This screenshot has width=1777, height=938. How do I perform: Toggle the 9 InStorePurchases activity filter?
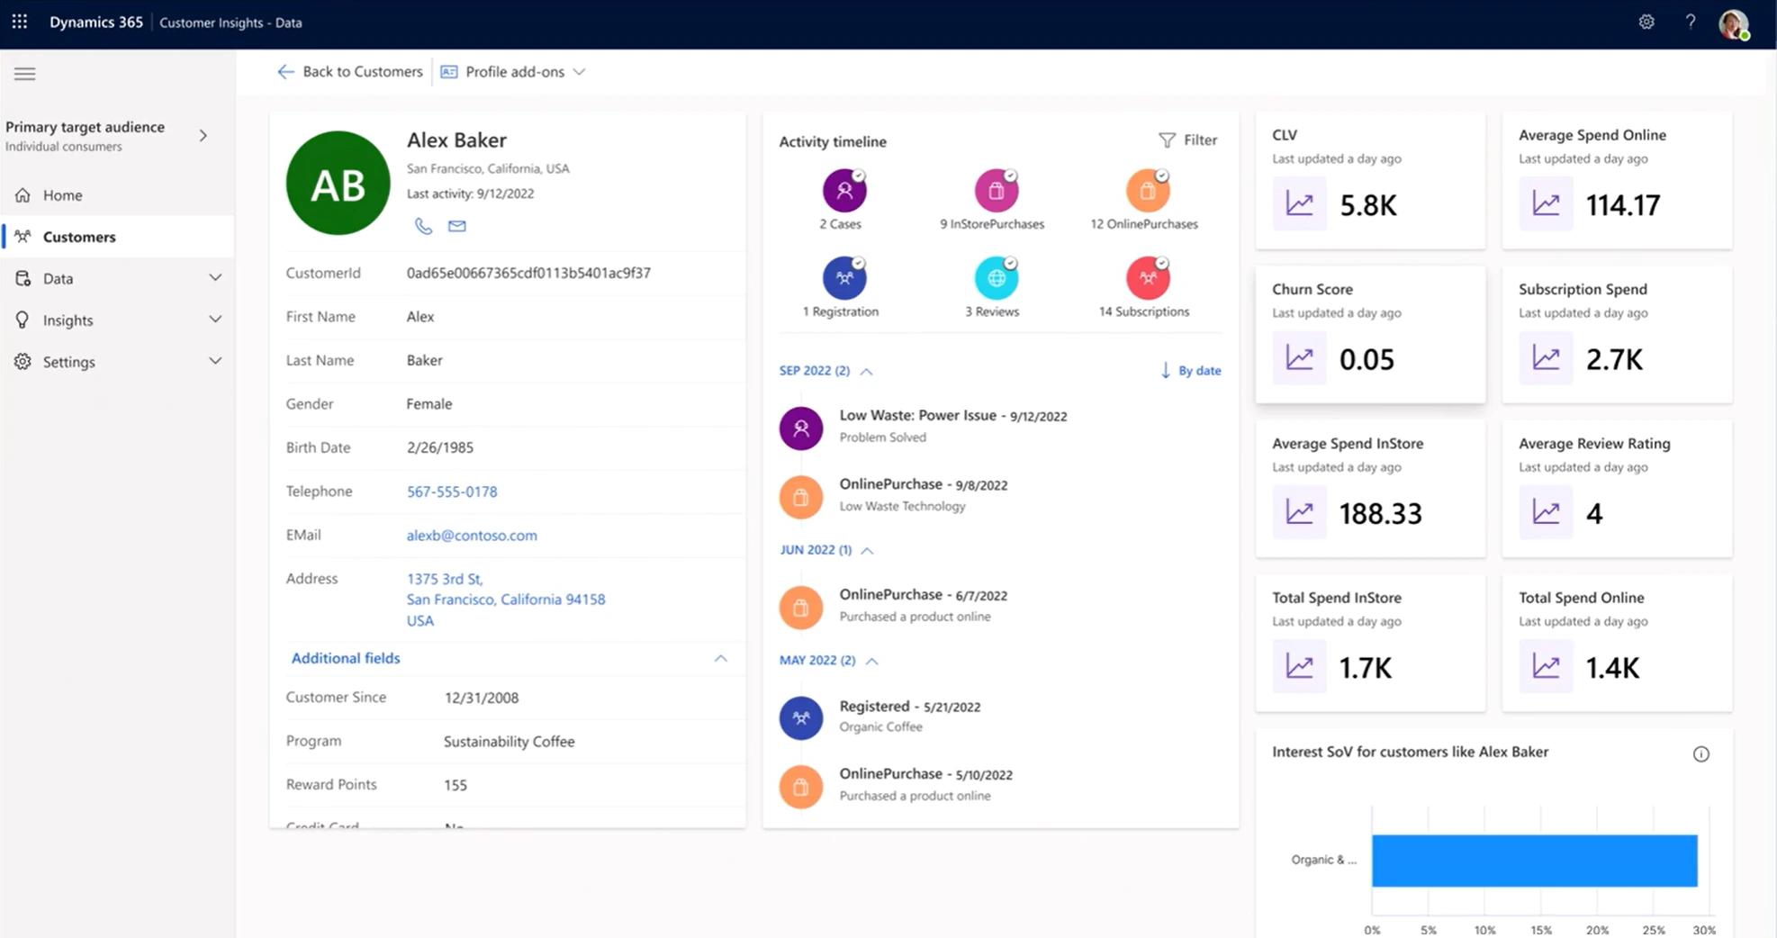click(996, 191)
